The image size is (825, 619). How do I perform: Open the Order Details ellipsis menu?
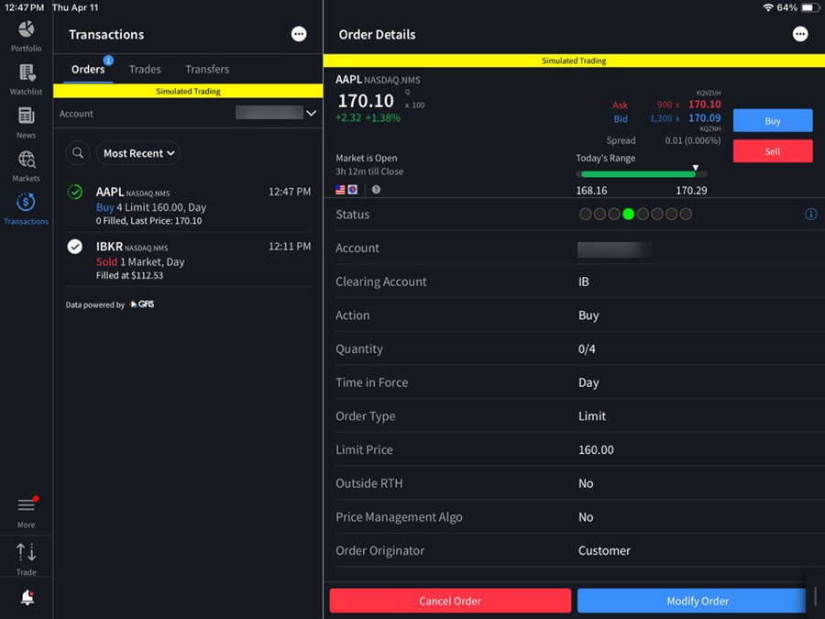coord(800,34)
